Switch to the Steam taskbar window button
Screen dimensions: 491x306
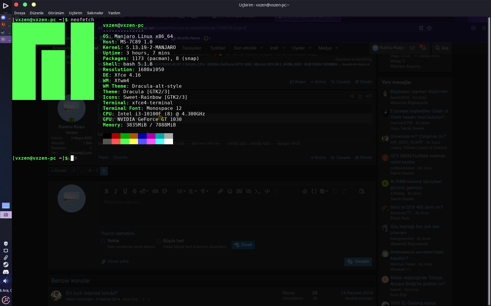(x=6, y=32)
